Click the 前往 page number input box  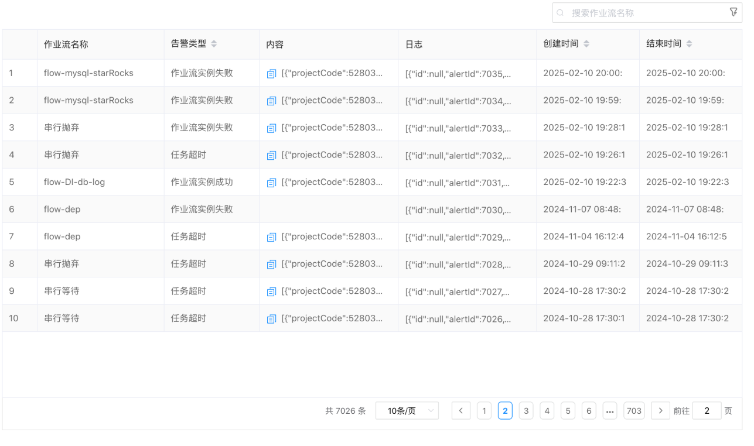coord(707,411)
